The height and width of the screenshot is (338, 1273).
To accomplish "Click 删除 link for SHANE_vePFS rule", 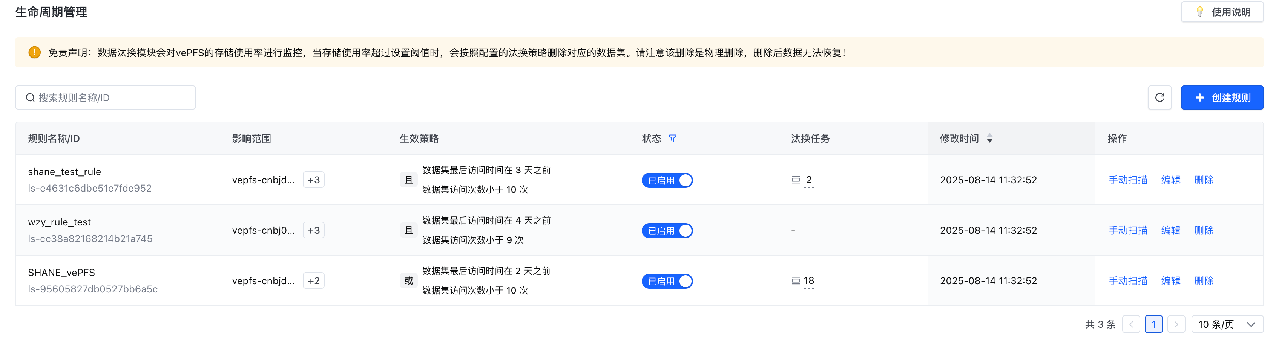I will pos(1203,281).
